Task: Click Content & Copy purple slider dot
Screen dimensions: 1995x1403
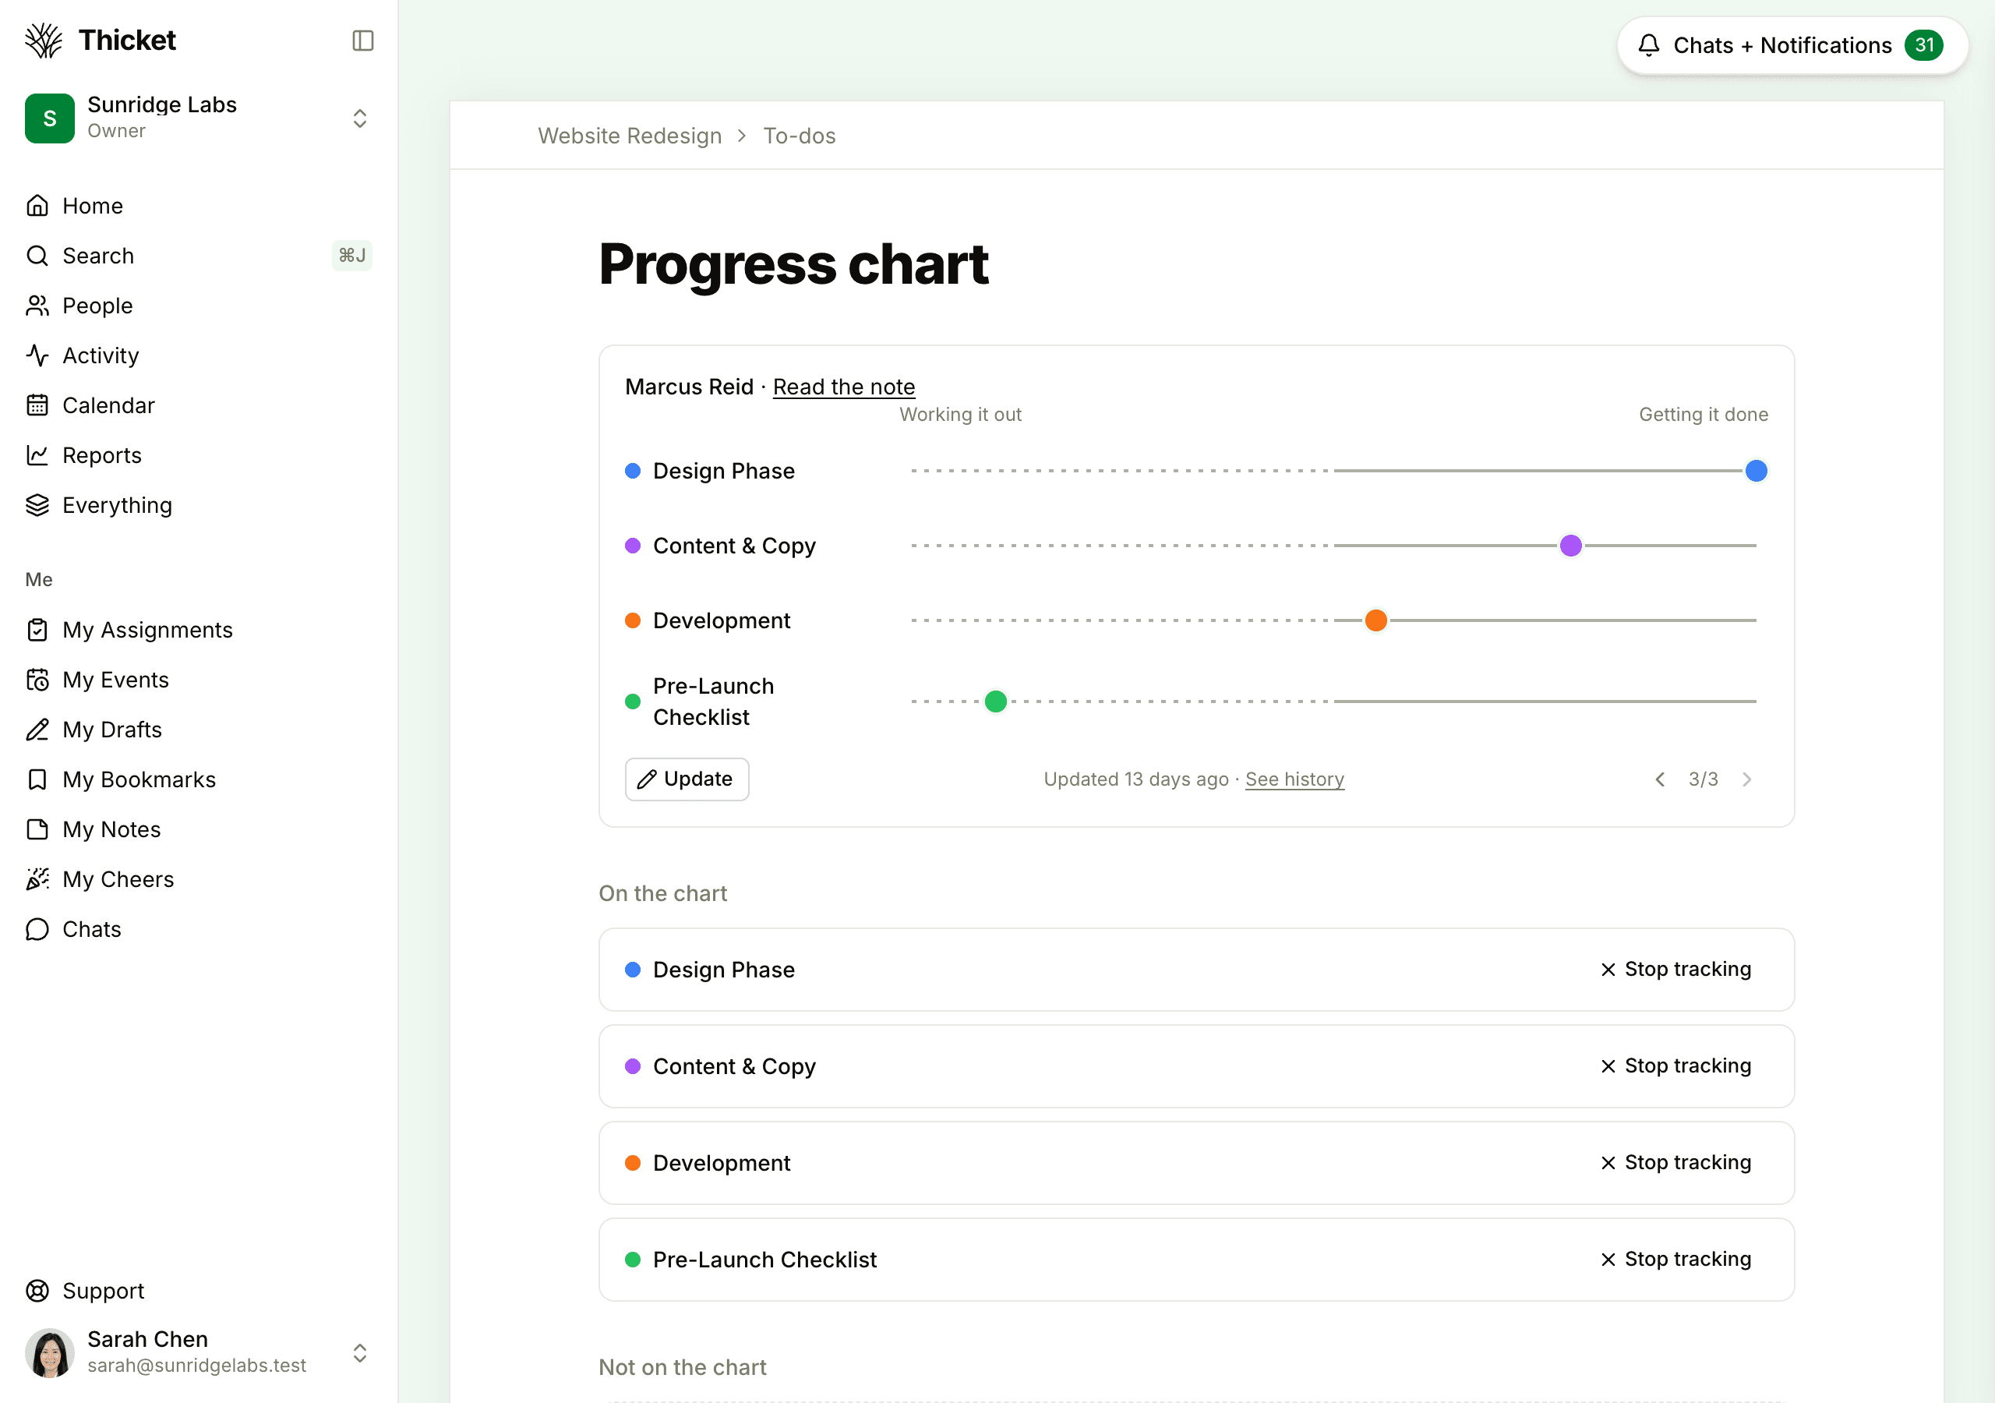Action: pos(1570,545)
